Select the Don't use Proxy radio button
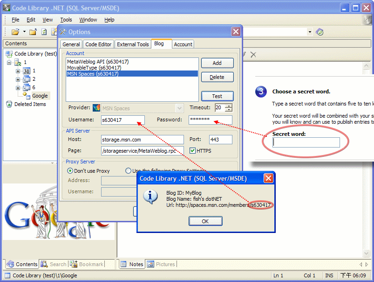This screenshot has height=282, width=374. click(70, 171)
